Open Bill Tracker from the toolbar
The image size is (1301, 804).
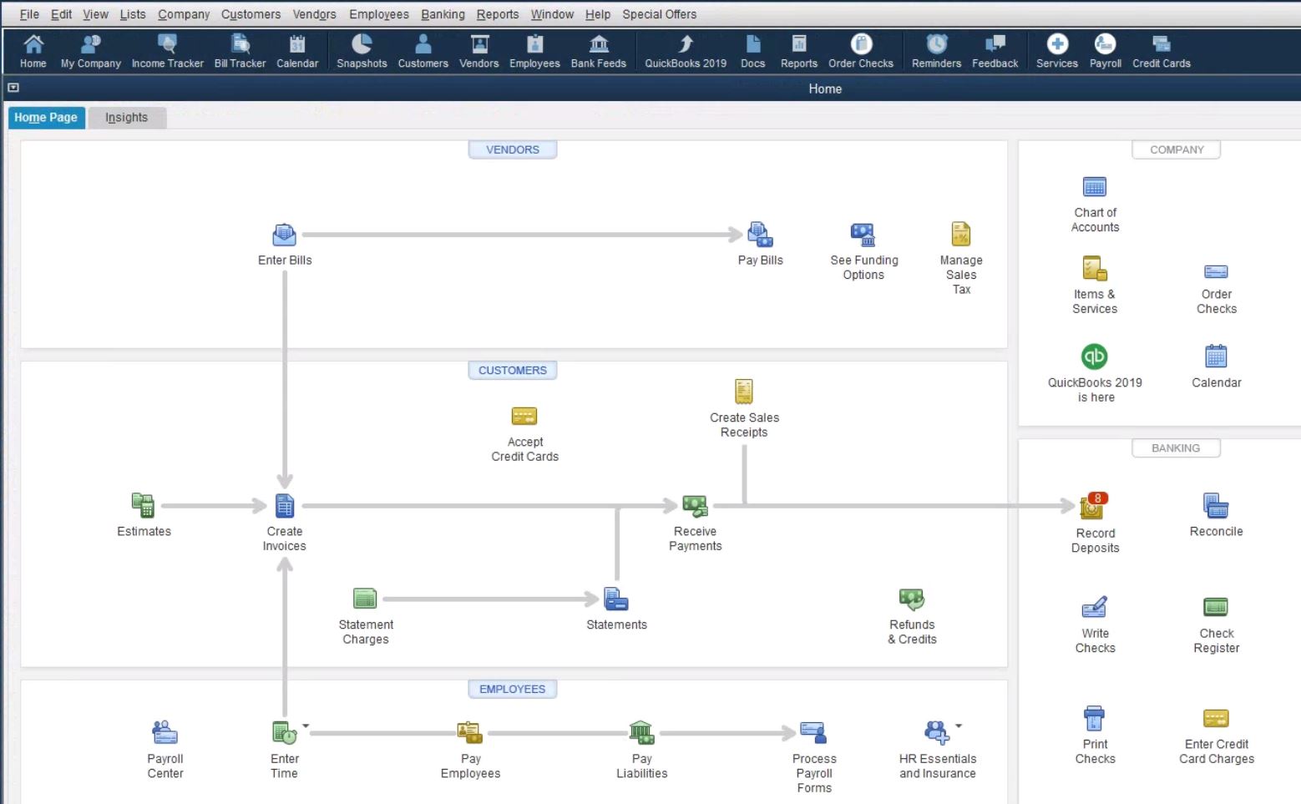point(240,51)
